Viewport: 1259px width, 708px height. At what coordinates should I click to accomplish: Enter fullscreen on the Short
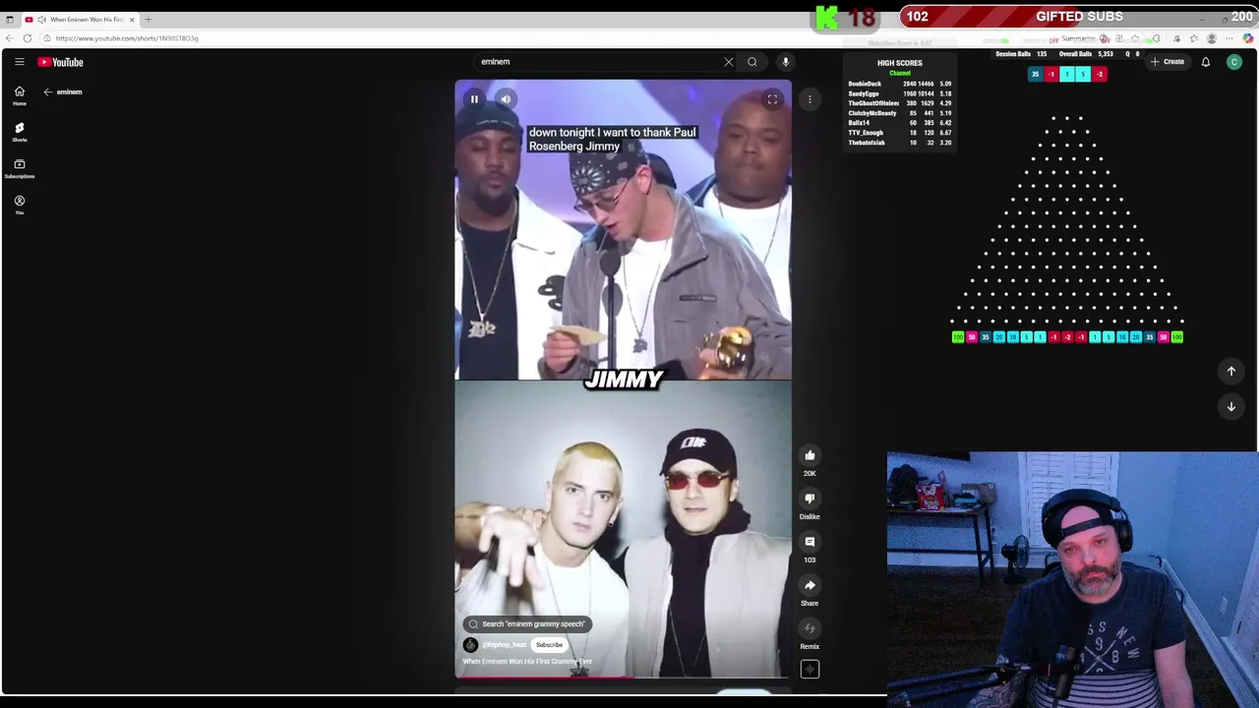coord(772,99)
